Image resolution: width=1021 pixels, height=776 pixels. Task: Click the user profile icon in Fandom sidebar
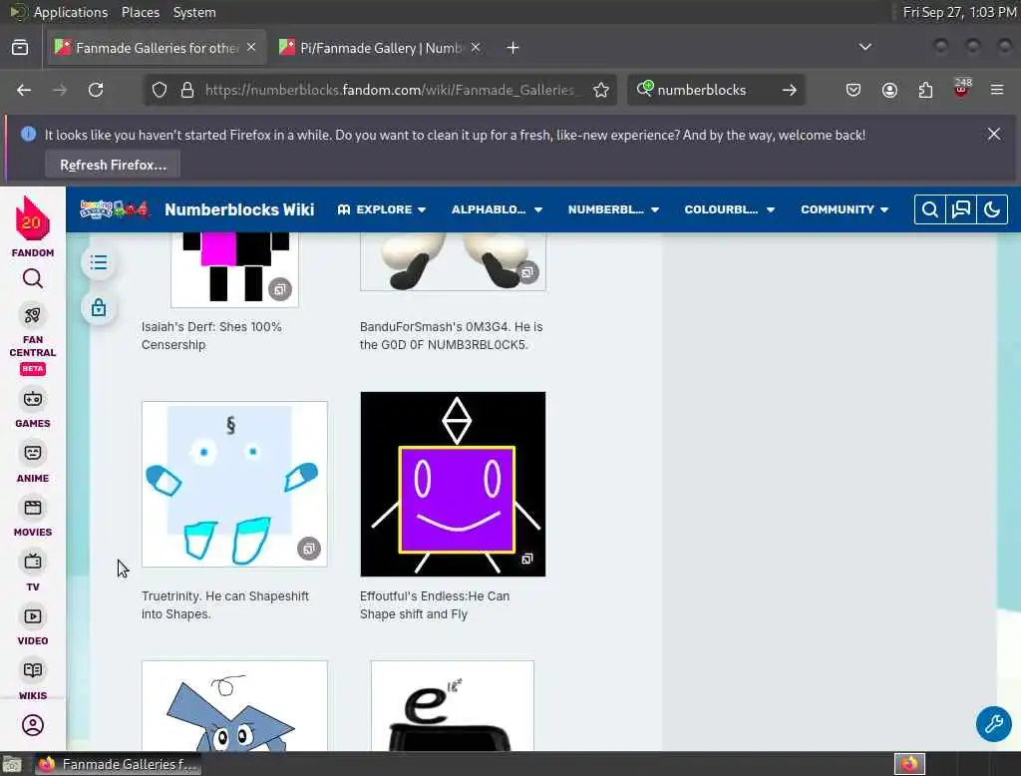33,725
